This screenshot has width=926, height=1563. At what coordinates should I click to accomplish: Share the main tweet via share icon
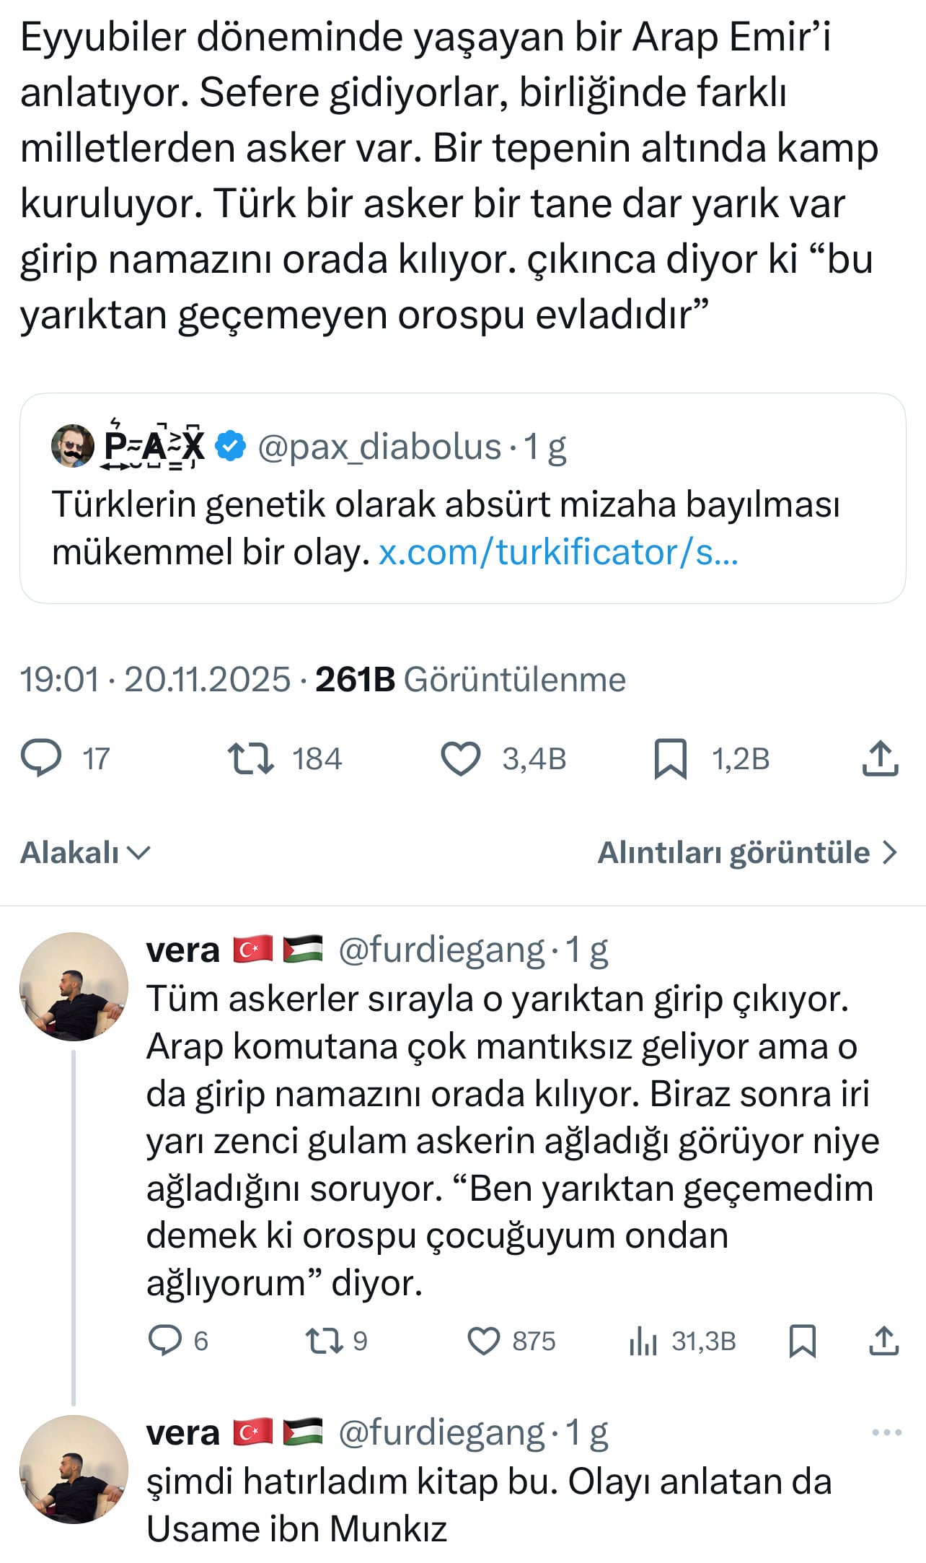point(880,758)
